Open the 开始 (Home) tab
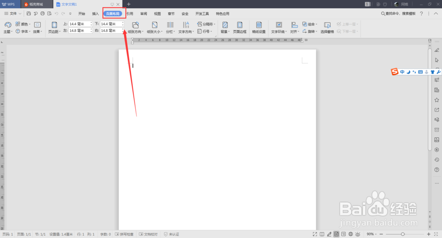This screenshot has width=442, height=238. point(82,14)
